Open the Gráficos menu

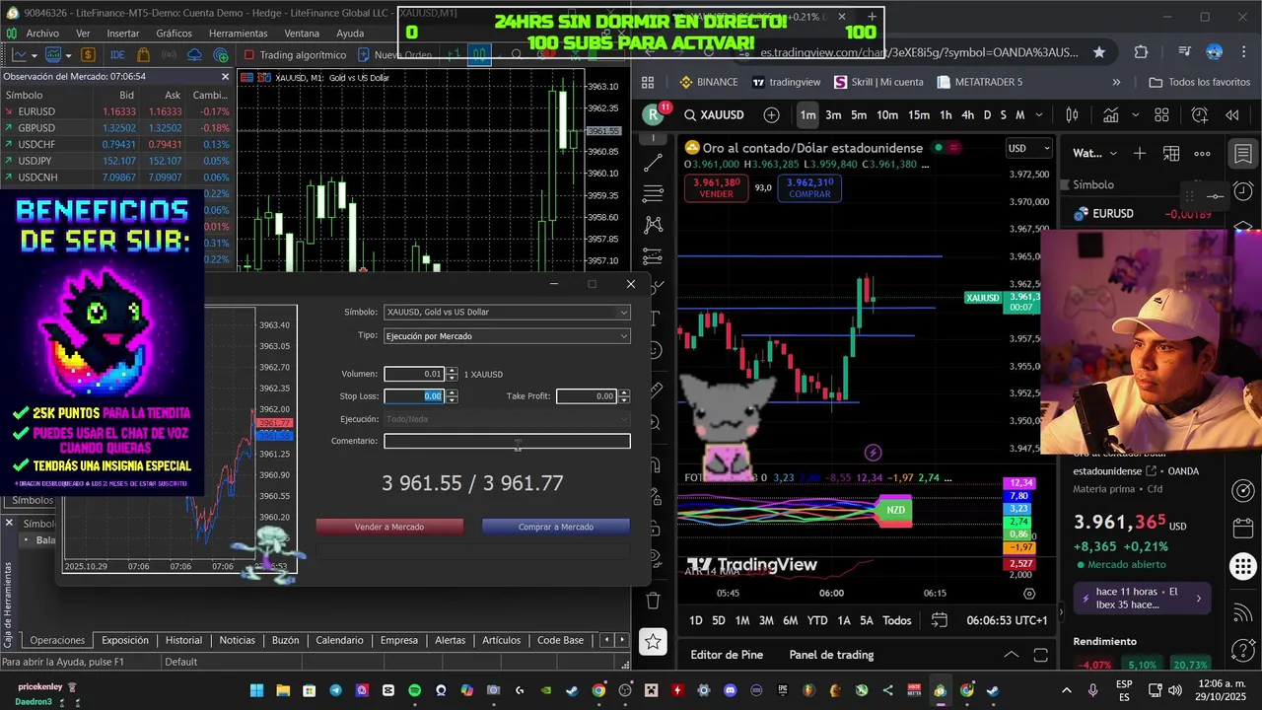point(174,33)
